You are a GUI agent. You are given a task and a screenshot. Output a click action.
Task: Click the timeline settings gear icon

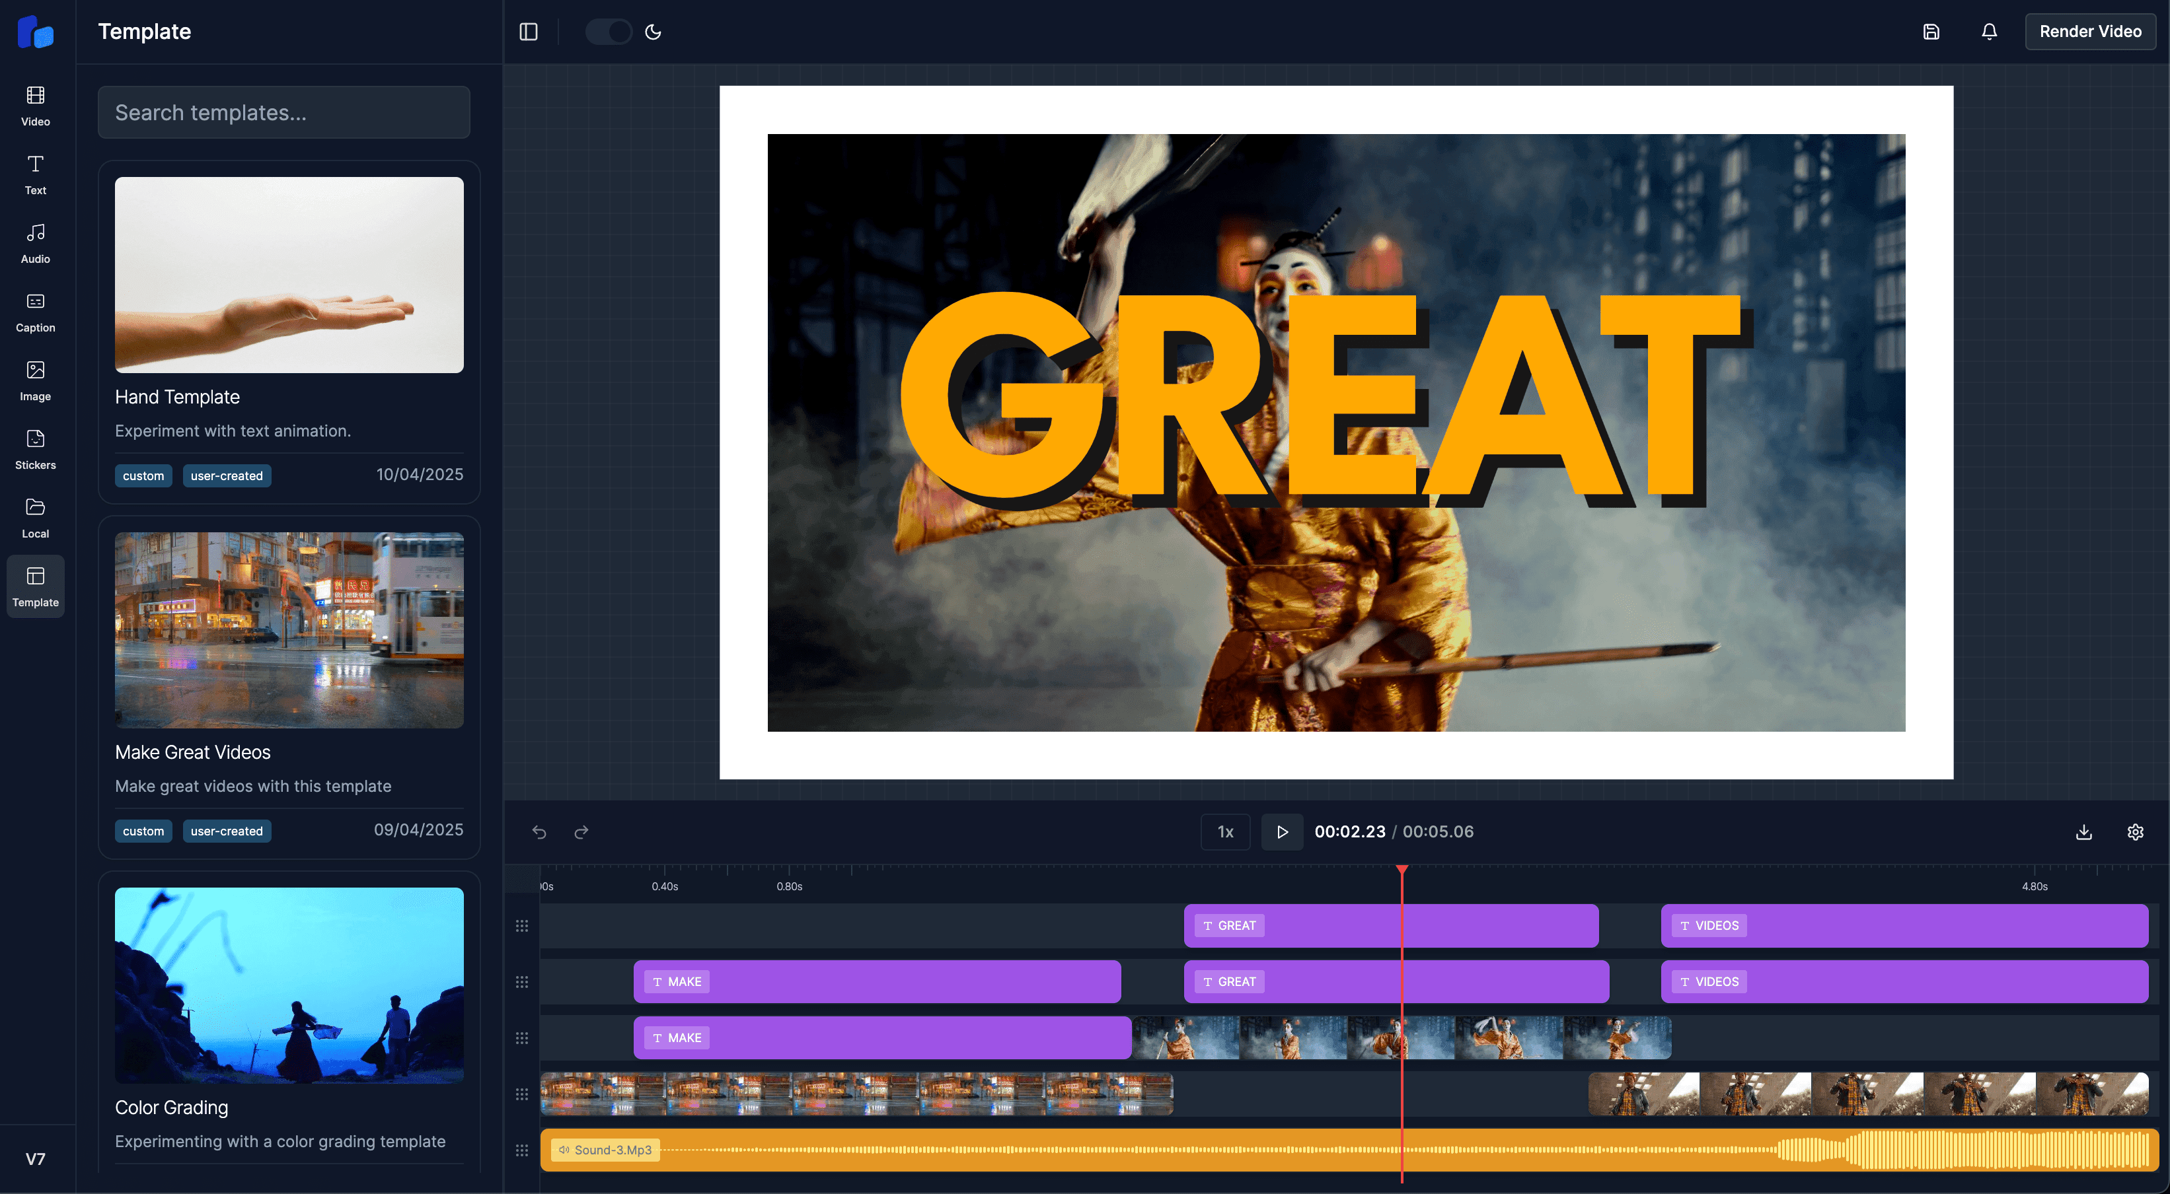click(x=2134, y=832)
